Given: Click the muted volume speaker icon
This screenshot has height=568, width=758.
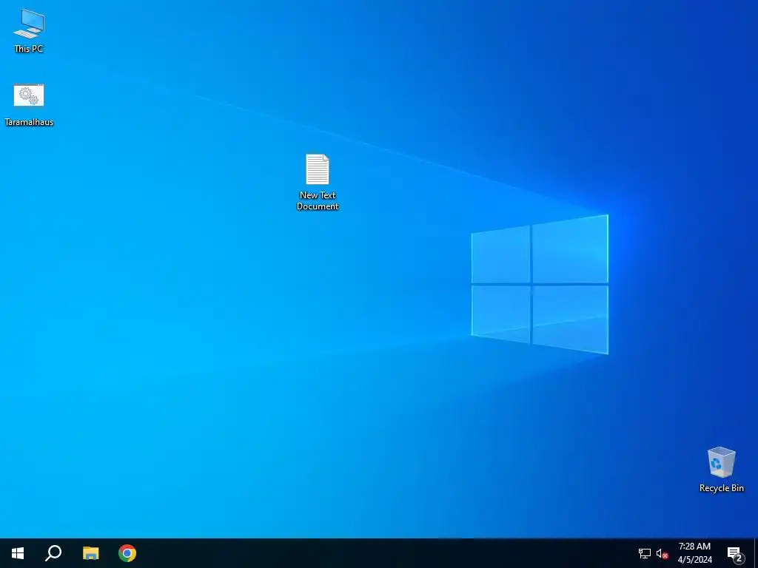Looking at the screenshot, I should tap(662, 553).
